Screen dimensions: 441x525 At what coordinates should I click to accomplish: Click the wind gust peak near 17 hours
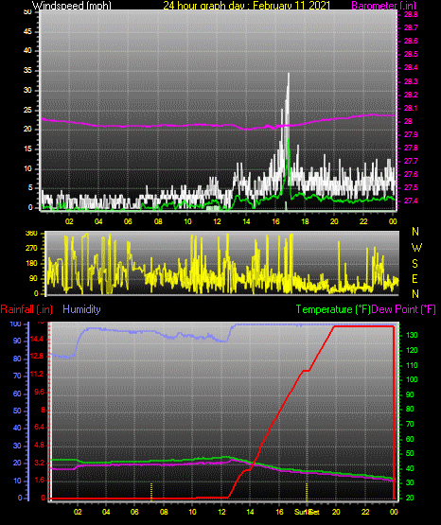(289, 75)
